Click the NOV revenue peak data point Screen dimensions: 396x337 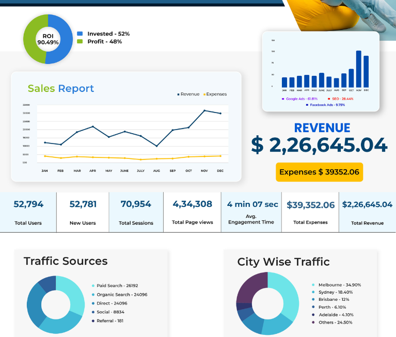tap(204, 110)
